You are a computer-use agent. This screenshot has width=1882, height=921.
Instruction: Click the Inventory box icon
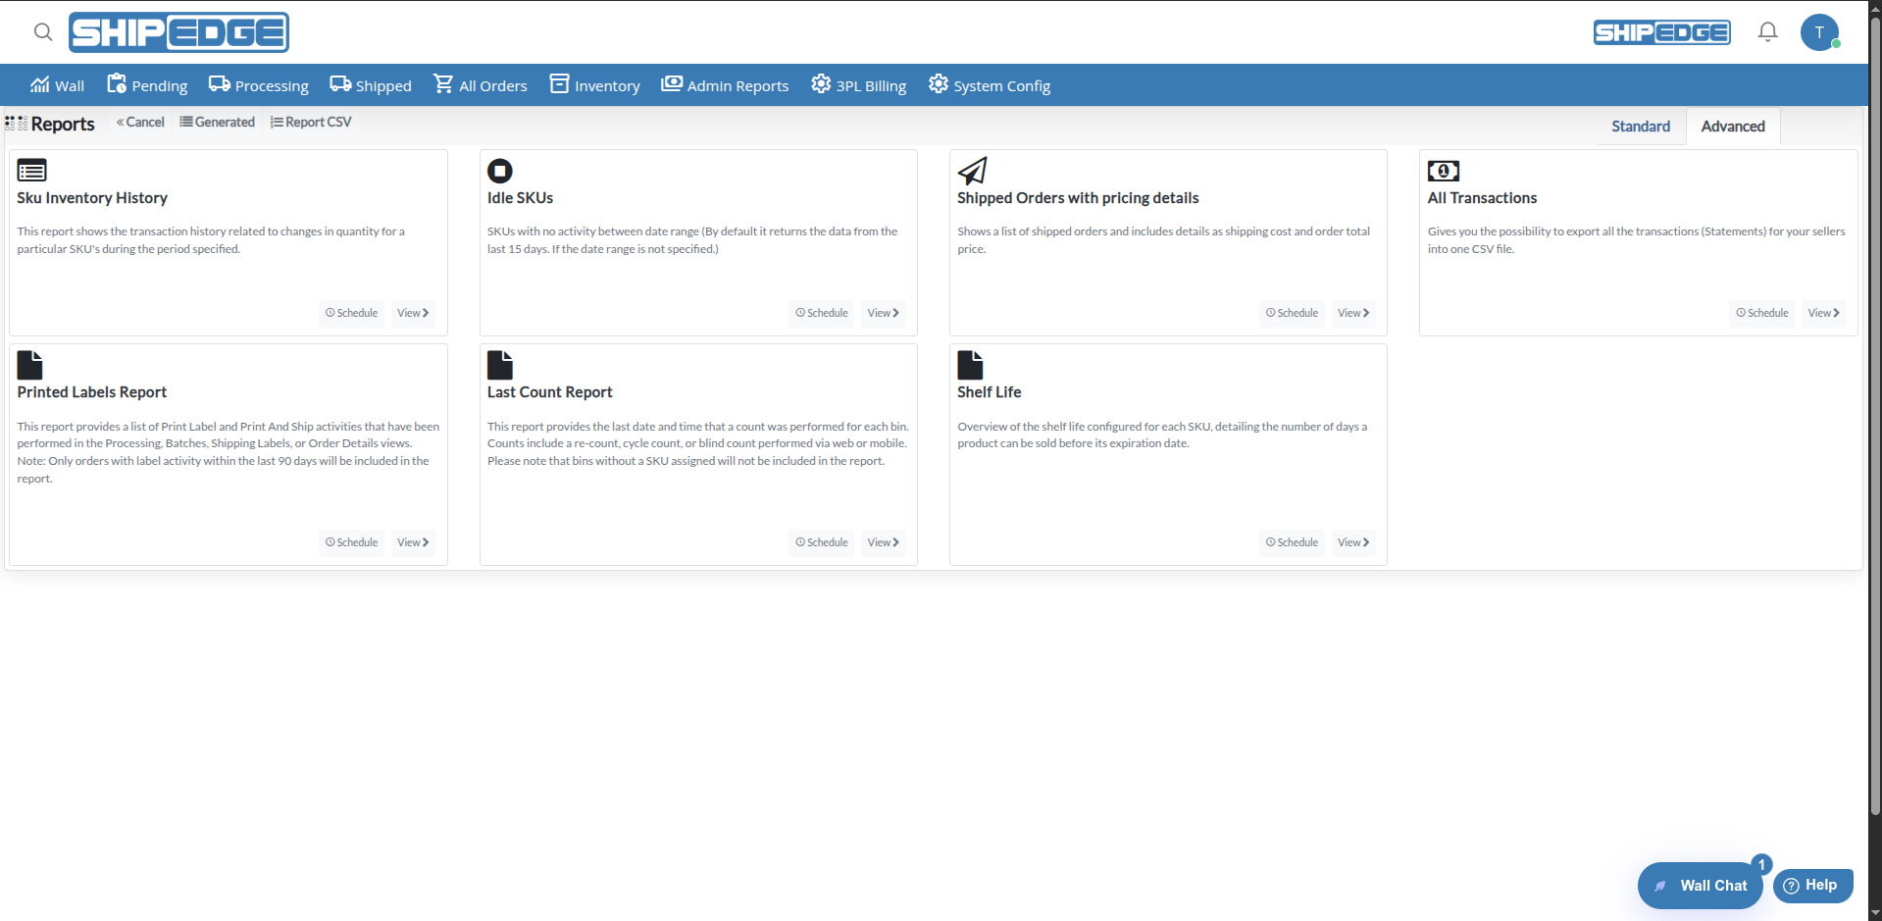pos(560,83)
